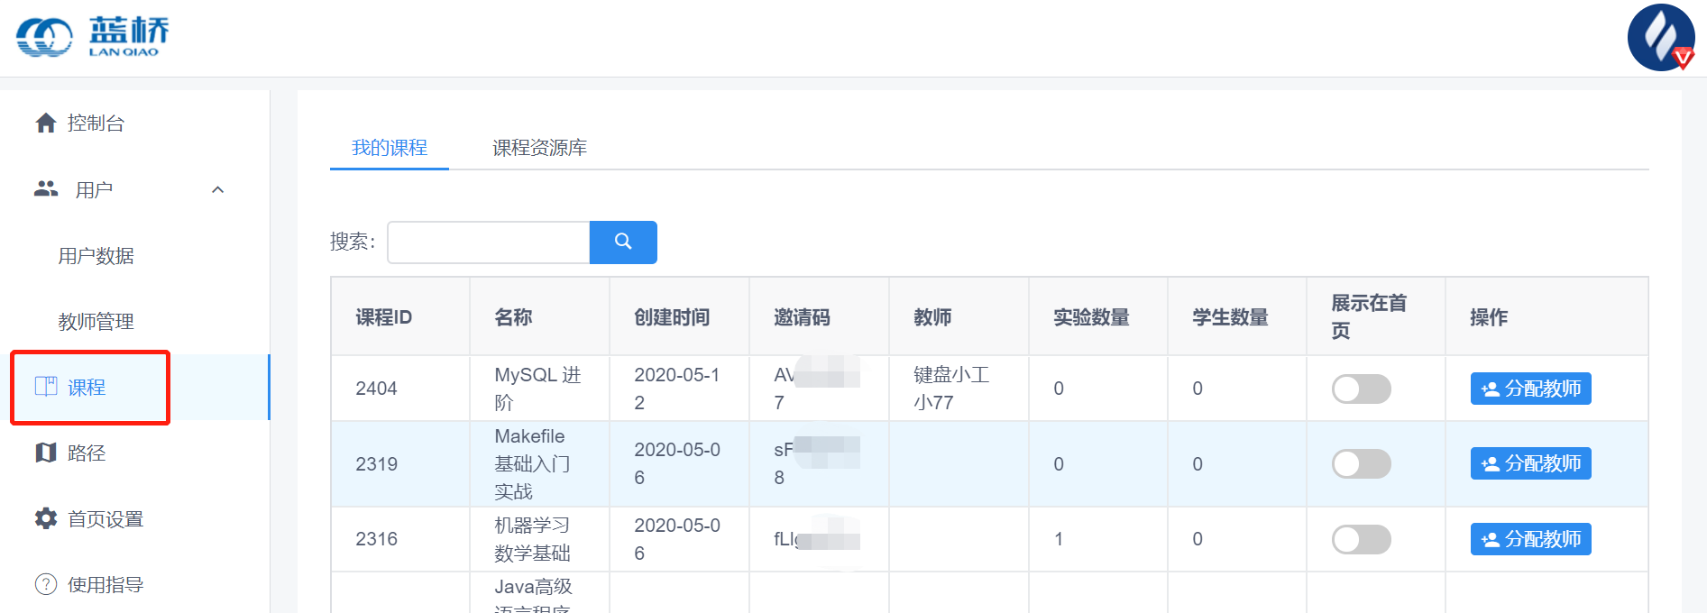1707x613 pixels.
Task: Switch on homepage display for course 2316
Action: click(1360, 539)
